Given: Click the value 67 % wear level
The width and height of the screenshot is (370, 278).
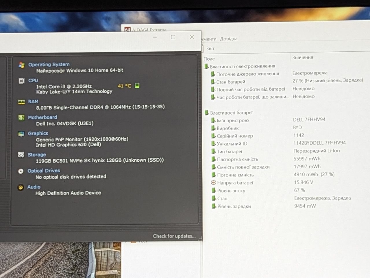Looking at the screenshot, I should pyautogui.click(x=300, y=190).
